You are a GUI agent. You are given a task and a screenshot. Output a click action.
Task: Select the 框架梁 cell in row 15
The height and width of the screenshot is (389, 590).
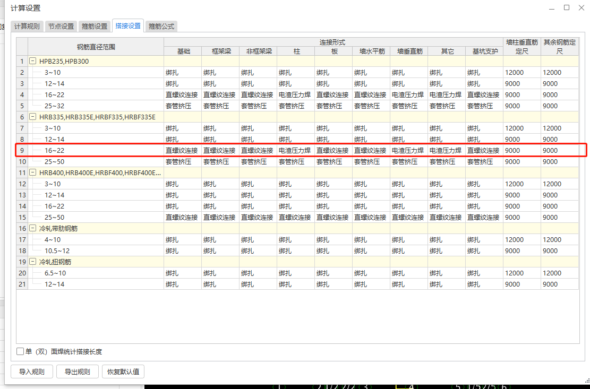[x=220, y=217]
